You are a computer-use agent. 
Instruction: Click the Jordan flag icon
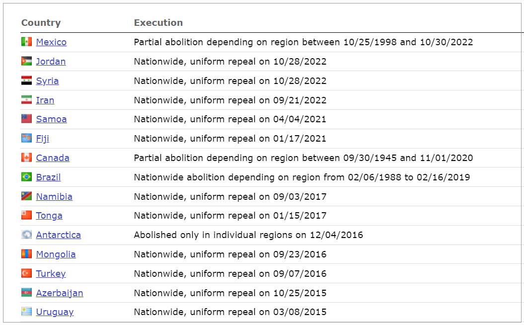pos(26,62)
